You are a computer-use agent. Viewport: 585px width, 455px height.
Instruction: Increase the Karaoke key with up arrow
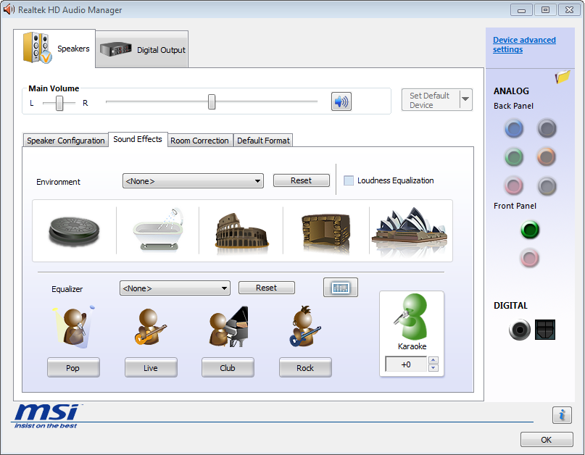pos(433,360)
